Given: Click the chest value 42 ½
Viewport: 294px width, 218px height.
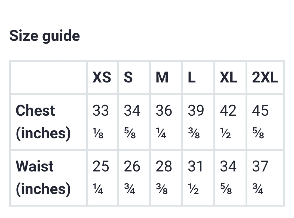Looking at the screenshot, I should pos(228,122).
